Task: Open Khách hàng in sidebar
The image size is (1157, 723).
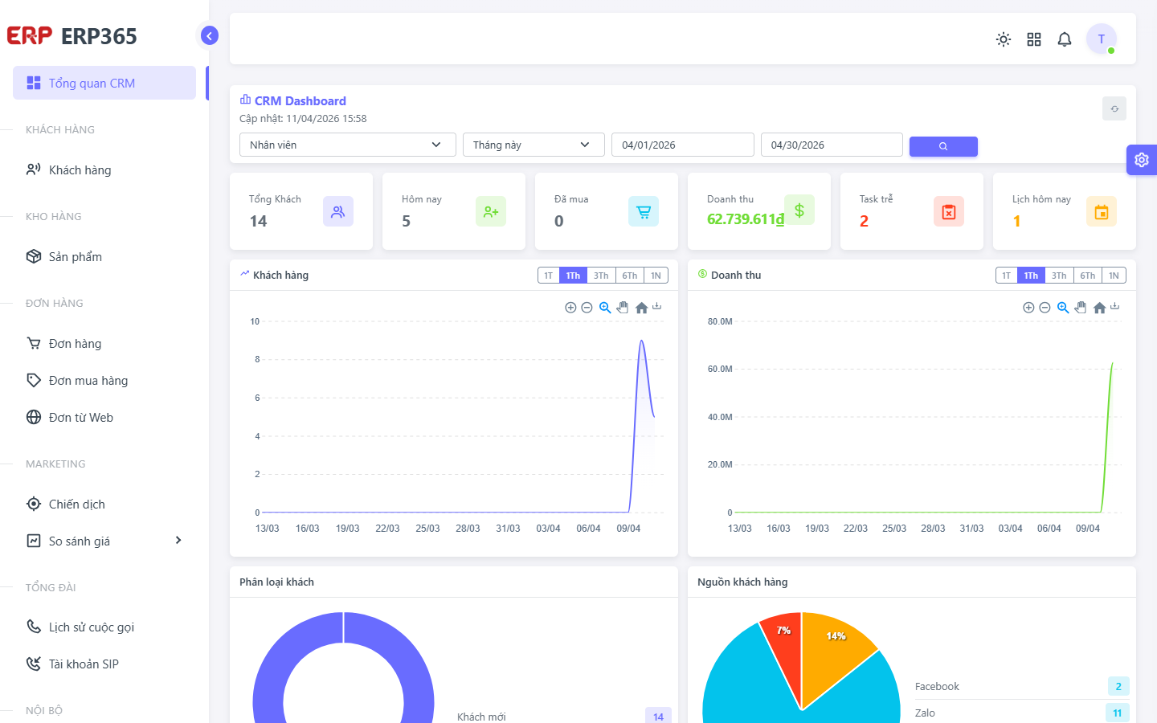Action: (x=104, y=170)
